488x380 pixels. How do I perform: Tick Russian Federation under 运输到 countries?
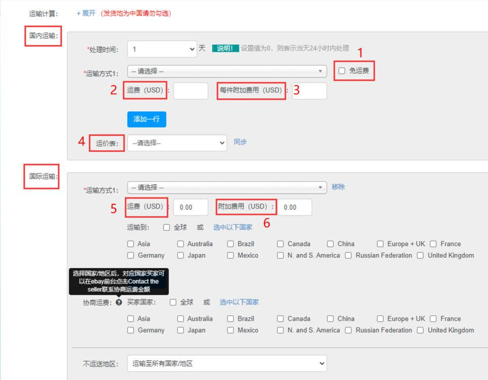pyautogui.click(x=348, y=255)
